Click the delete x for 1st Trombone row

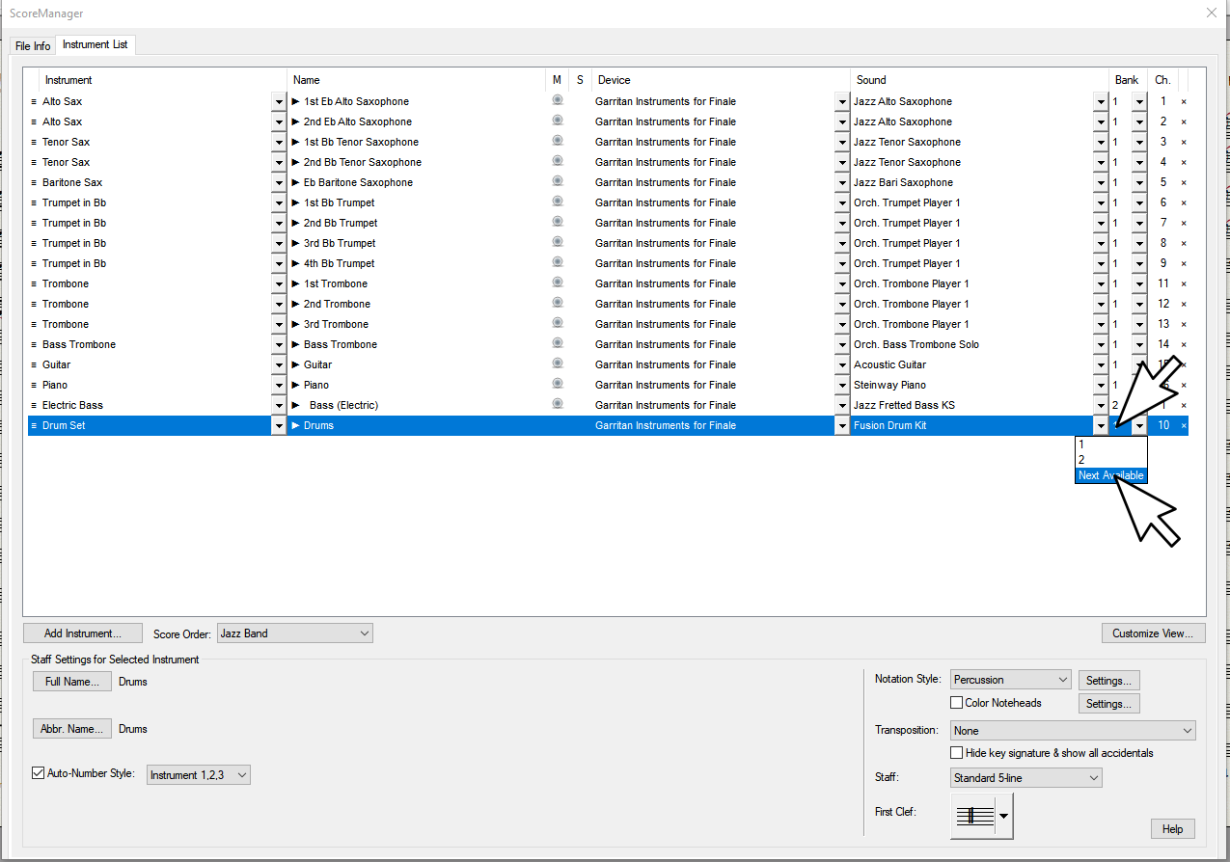point(1184,283)
